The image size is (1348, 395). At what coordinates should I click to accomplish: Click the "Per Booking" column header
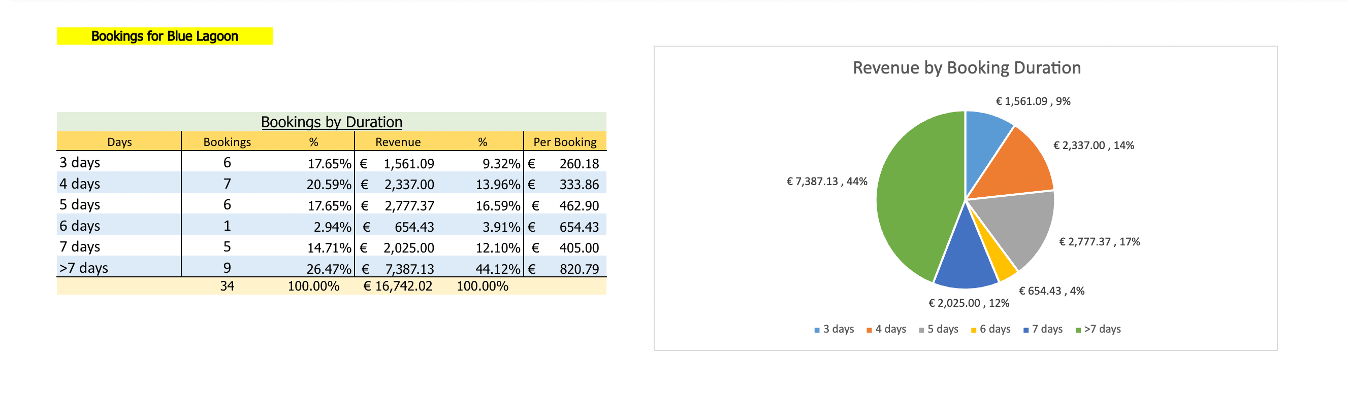coord(565,142)
